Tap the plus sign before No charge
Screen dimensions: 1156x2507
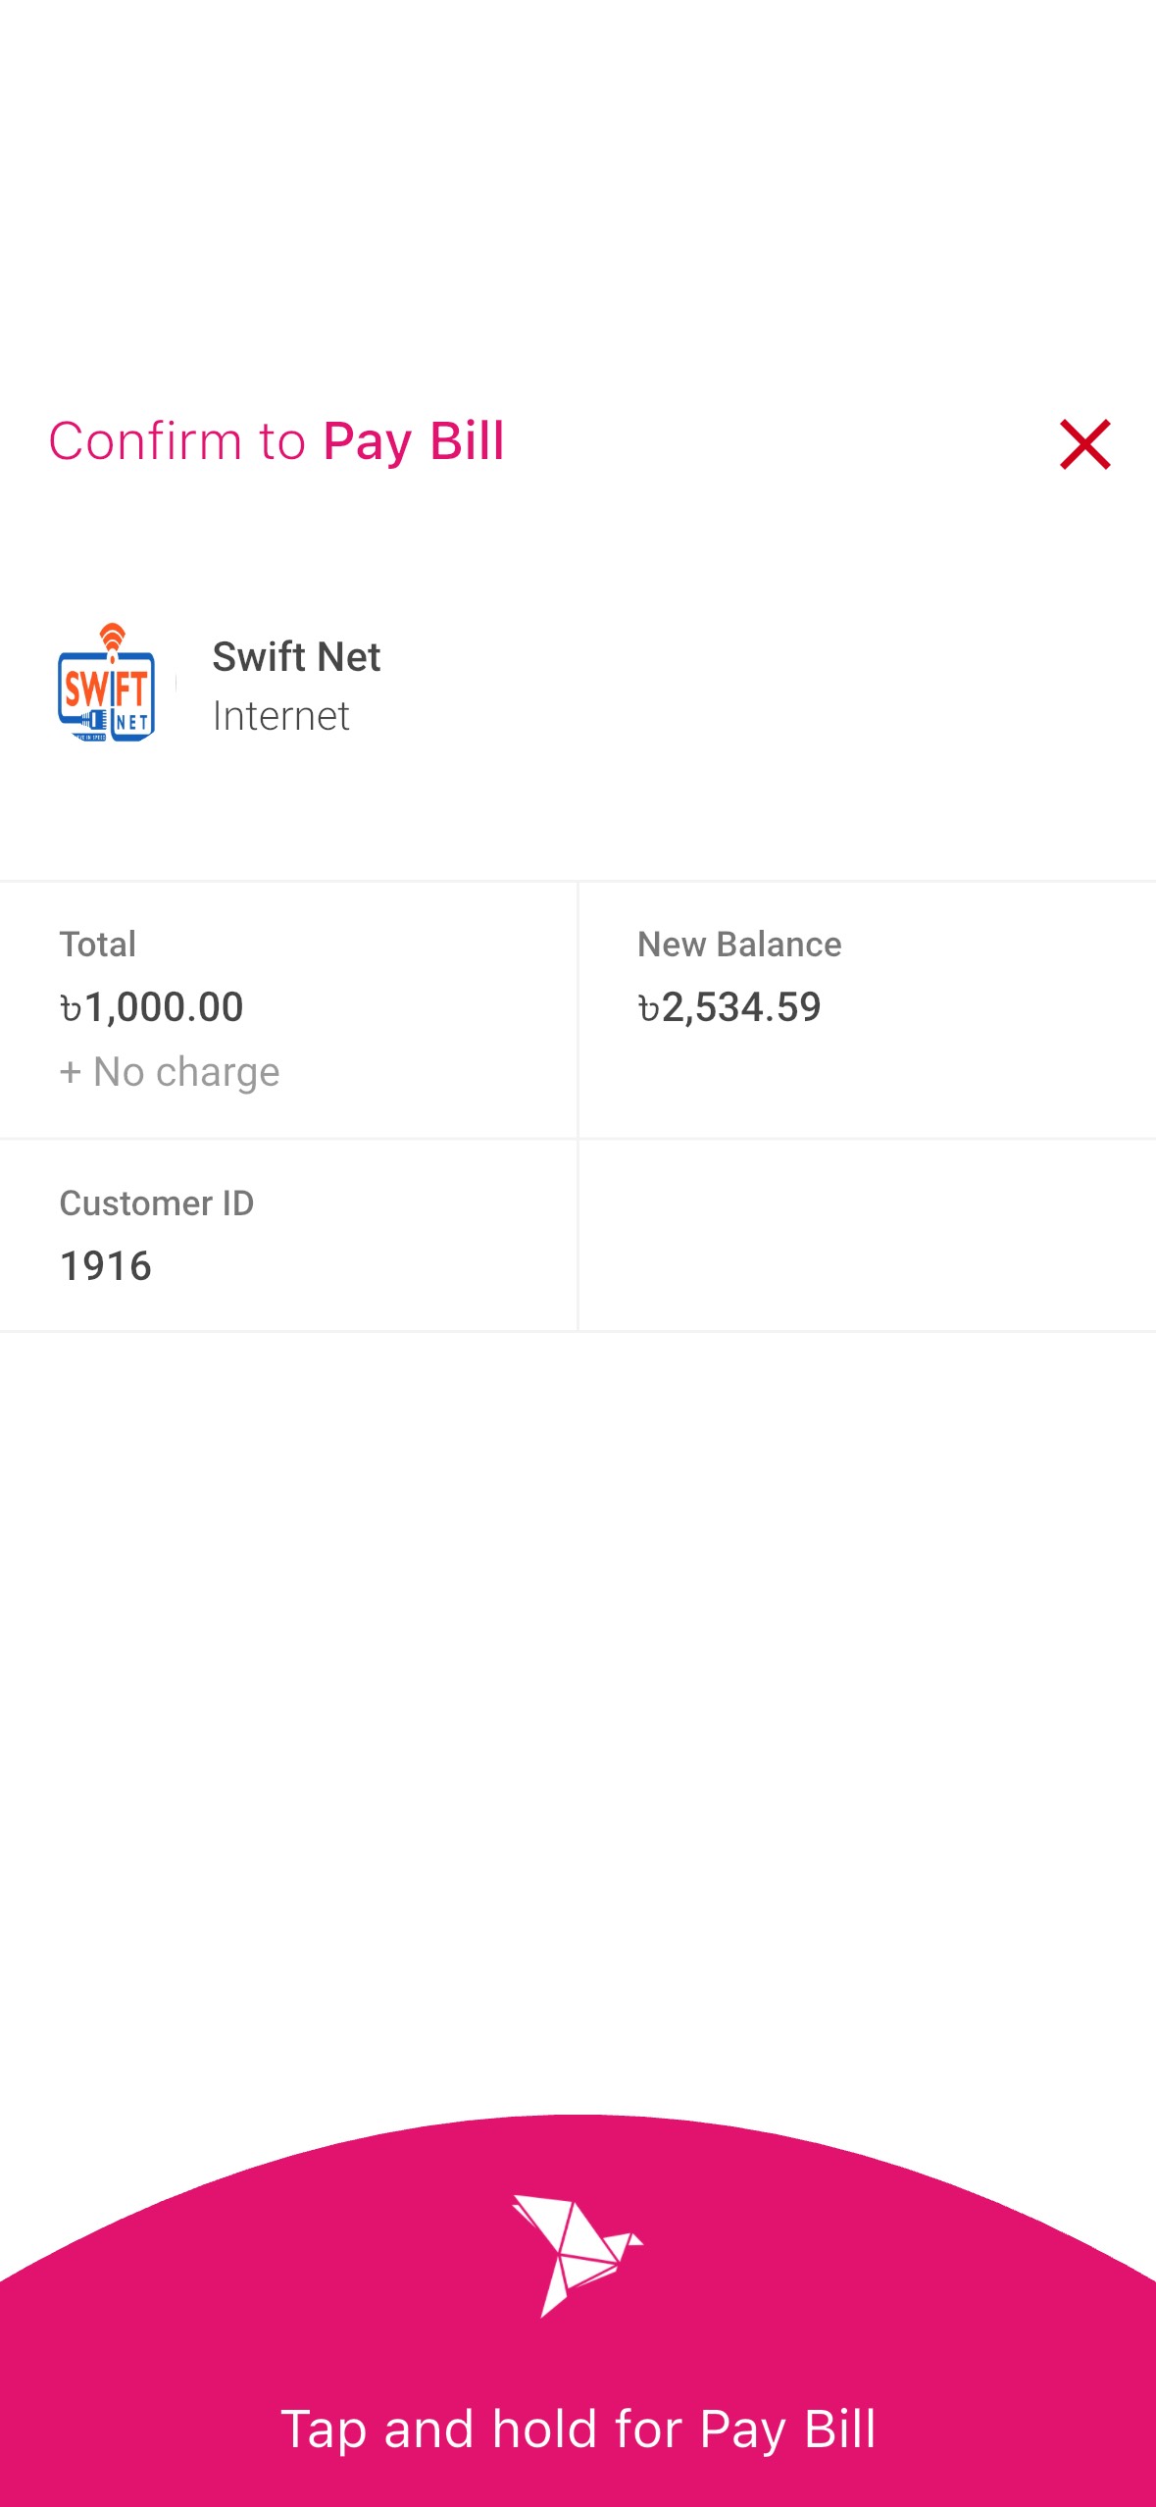point(70,1072)
